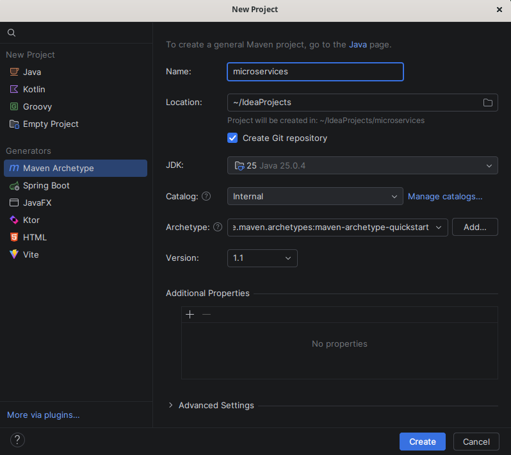Click the 'No properties' placeholder text
This screenshot has width=511, height=455.
(339, 343)
